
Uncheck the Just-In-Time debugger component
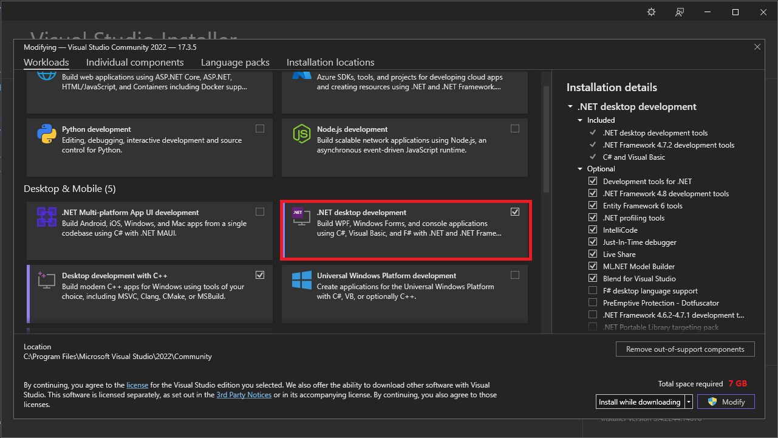593,242
